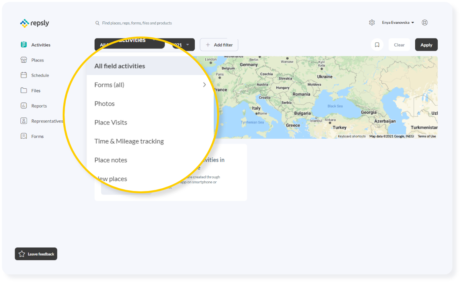The height and width of the screenshot is (284, 462).
Task: Open the Files folder icon
Action: [x=24, y=90]
